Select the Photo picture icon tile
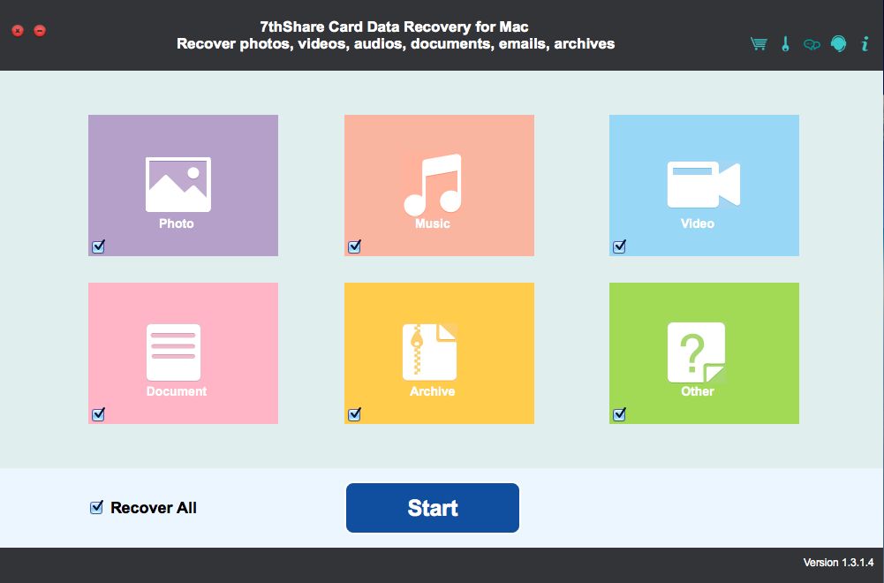Viewport: 884px width, 583px height. [183, 185]
